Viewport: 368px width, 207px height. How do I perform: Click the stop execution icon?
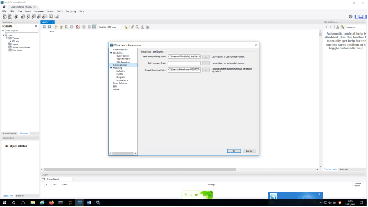72,27
